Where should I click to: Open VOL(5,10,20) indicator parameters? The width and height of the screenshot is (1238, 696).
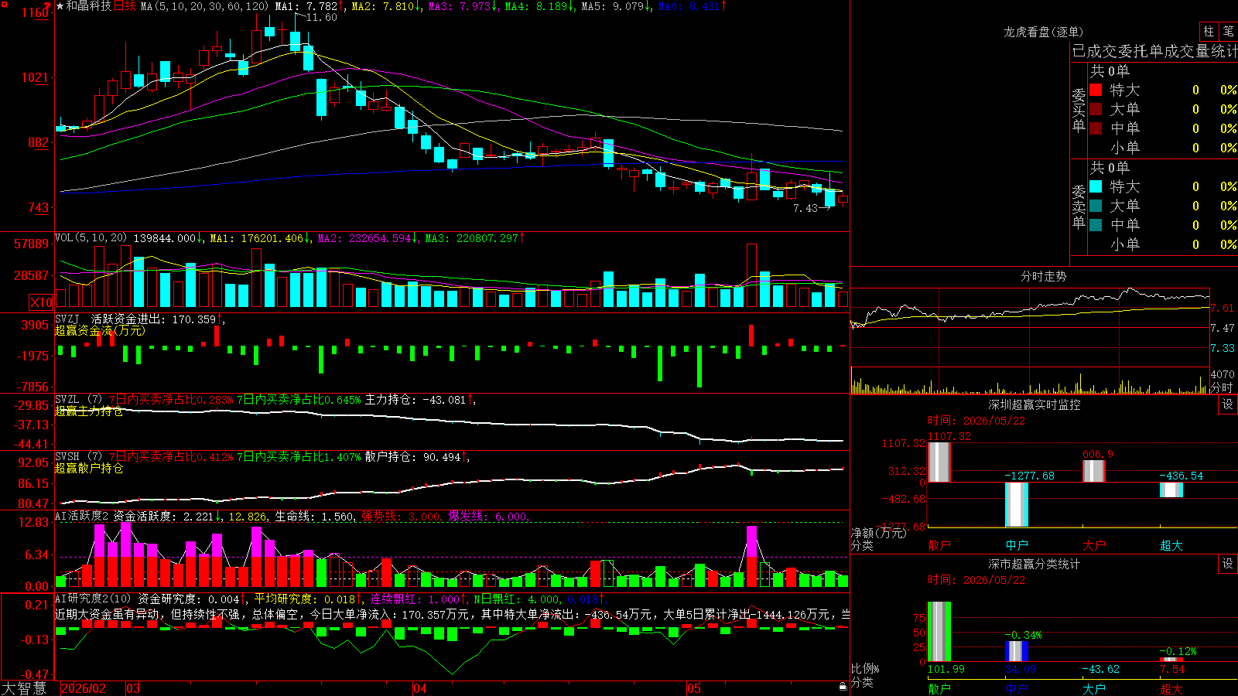tap(91, 238)
